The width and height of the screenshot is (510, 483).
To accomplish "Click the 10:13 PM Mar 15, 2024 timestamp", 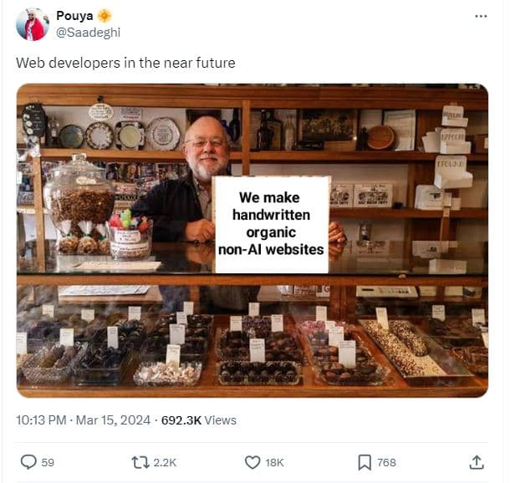I will click(83, 420).
